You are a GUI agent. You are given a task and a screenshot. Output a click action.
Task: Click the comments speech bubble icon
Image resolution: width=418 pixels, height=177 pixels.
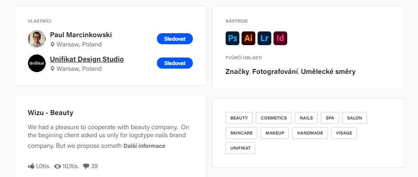pos(86,167)
